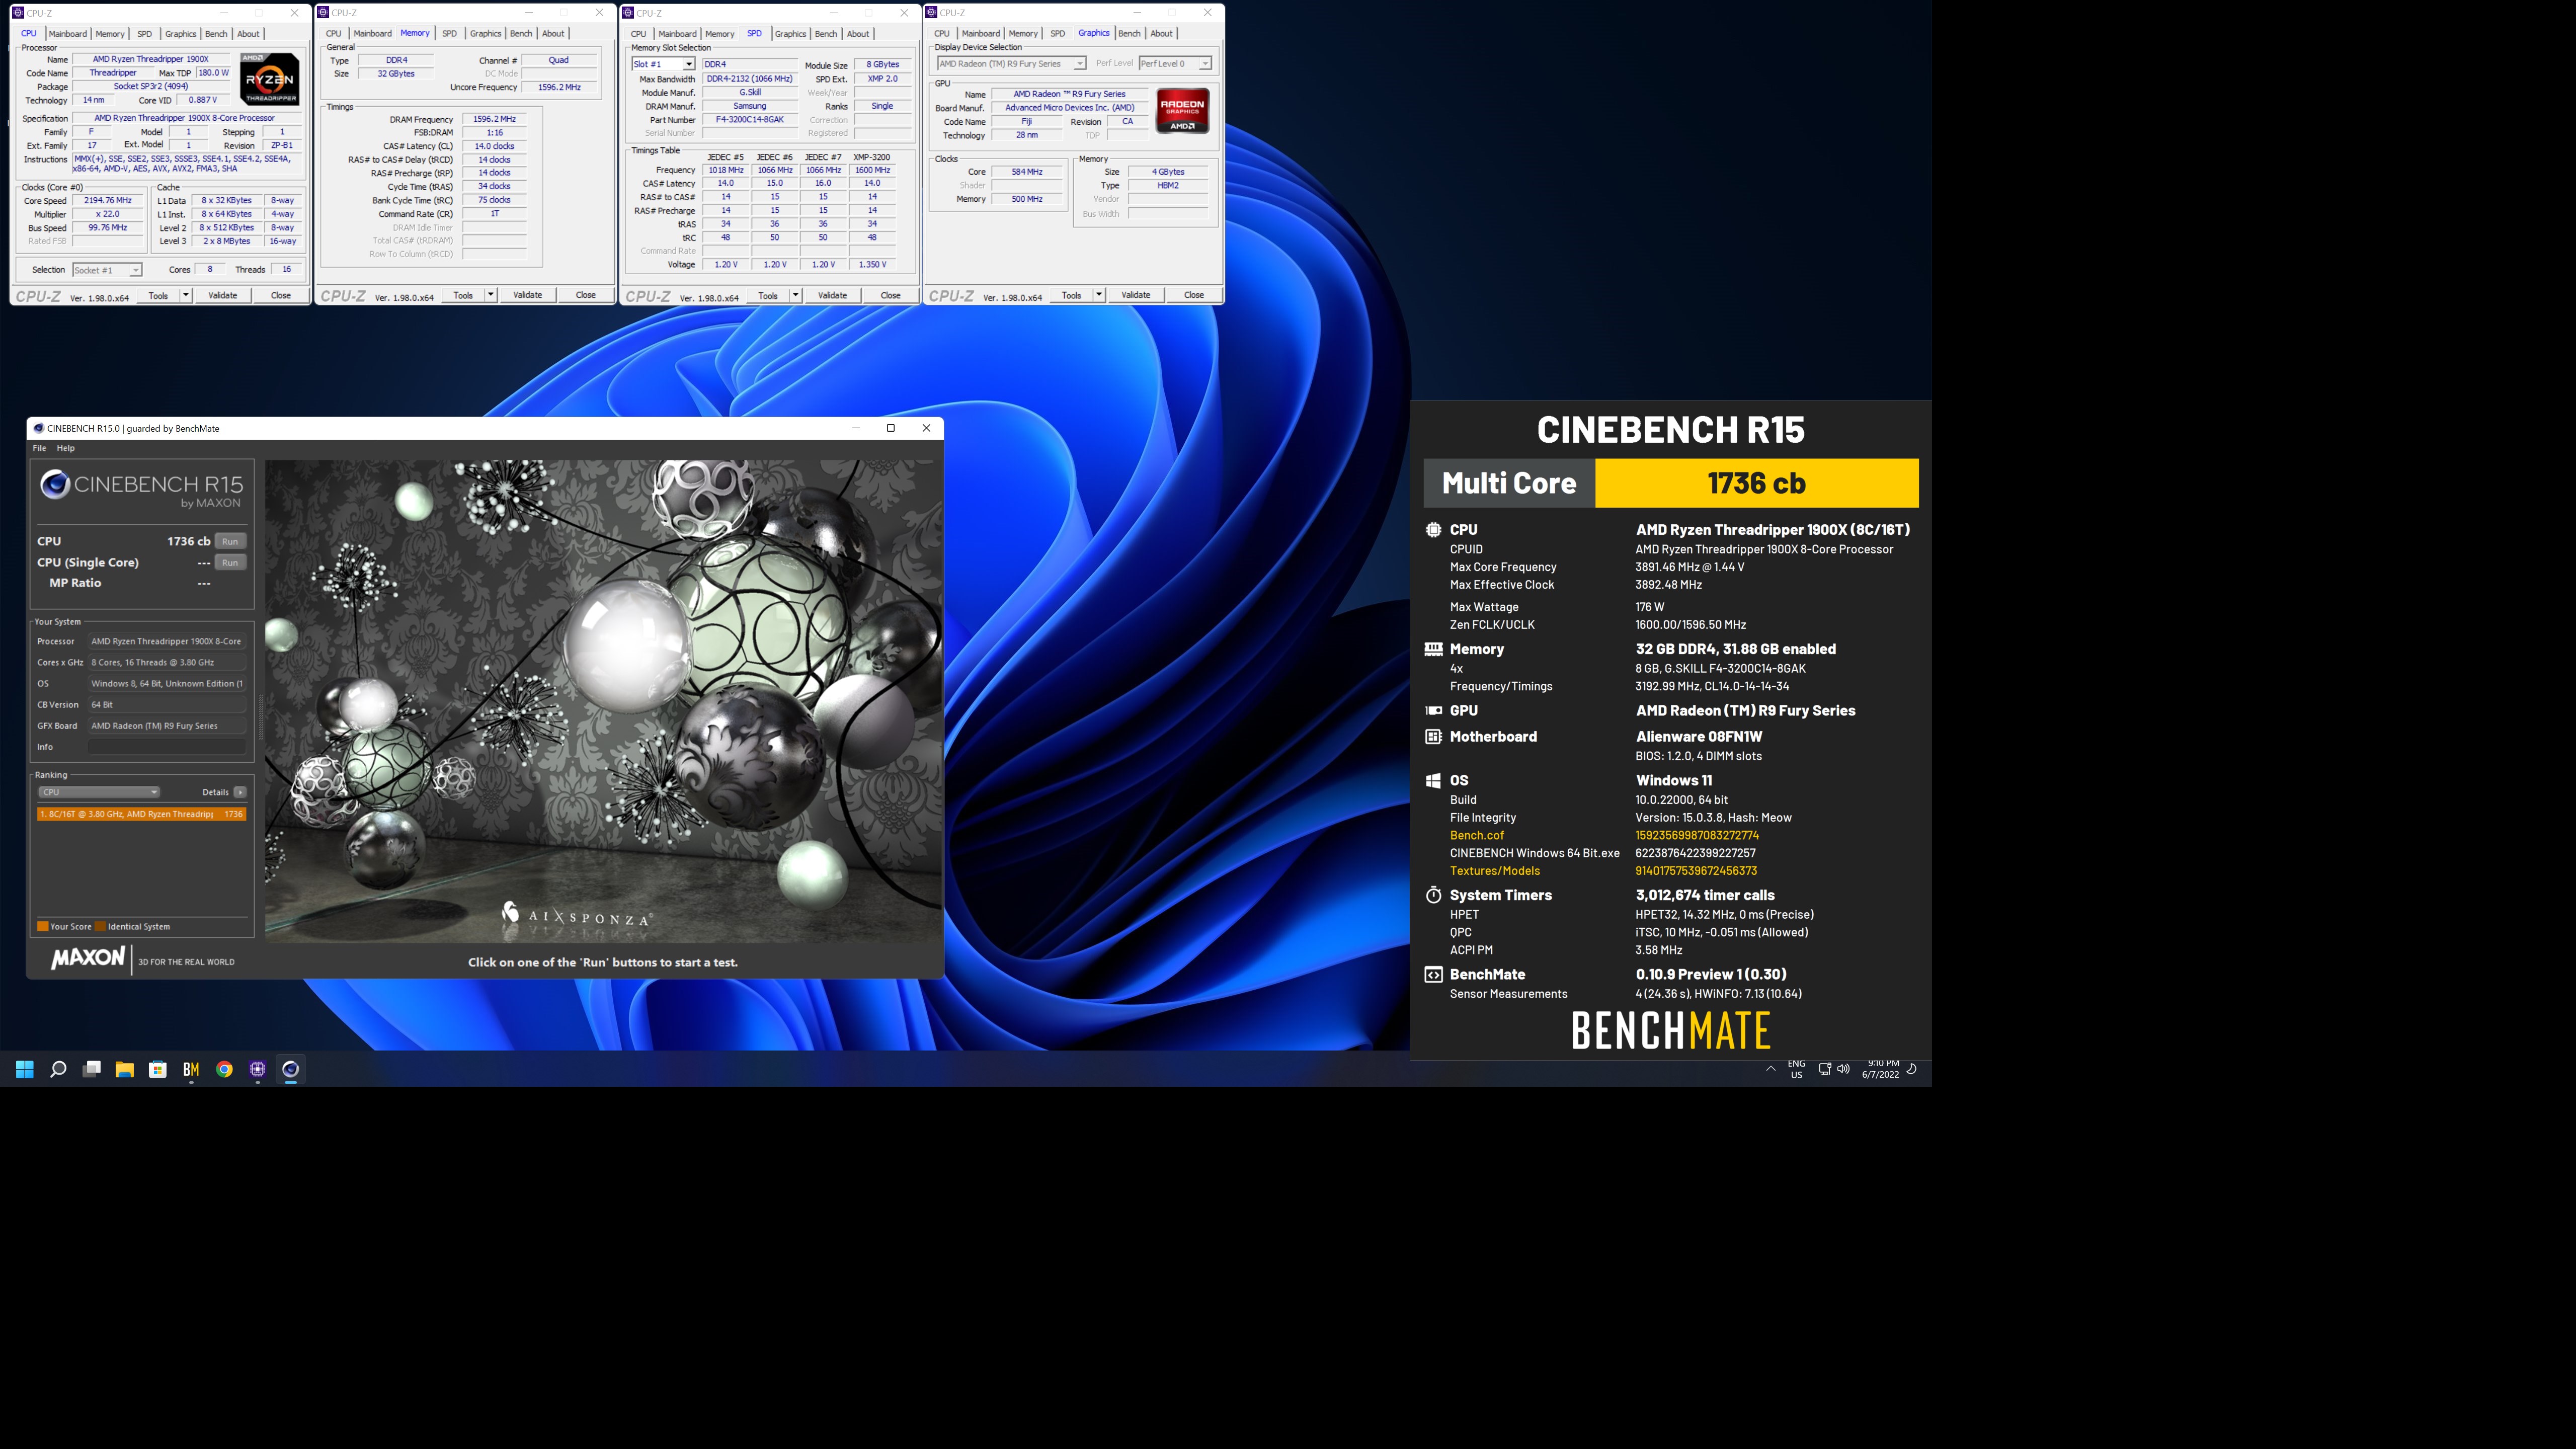The height and width of the screenshot is (1449, 2576).
Task: Click the Identical System legend swatch
Action: pos(100,926)
